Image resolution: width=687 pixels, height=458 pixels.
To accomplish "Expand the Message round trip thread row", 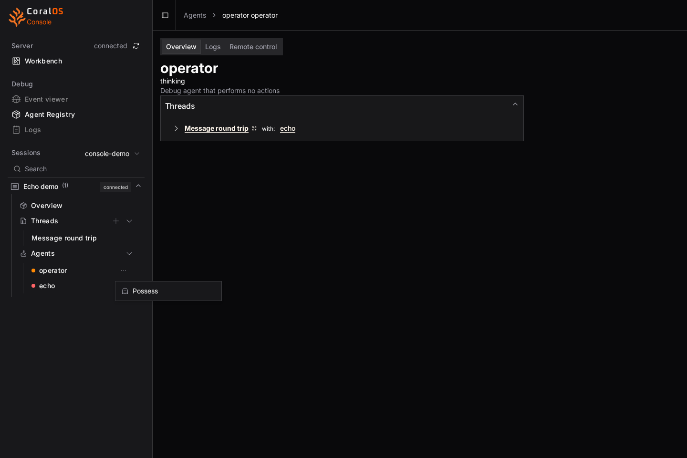I will click(x=176, y=128).
